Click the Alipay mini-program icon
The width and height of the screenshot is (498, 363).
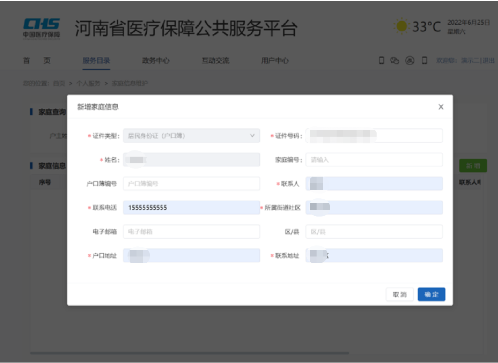[410, 61]
